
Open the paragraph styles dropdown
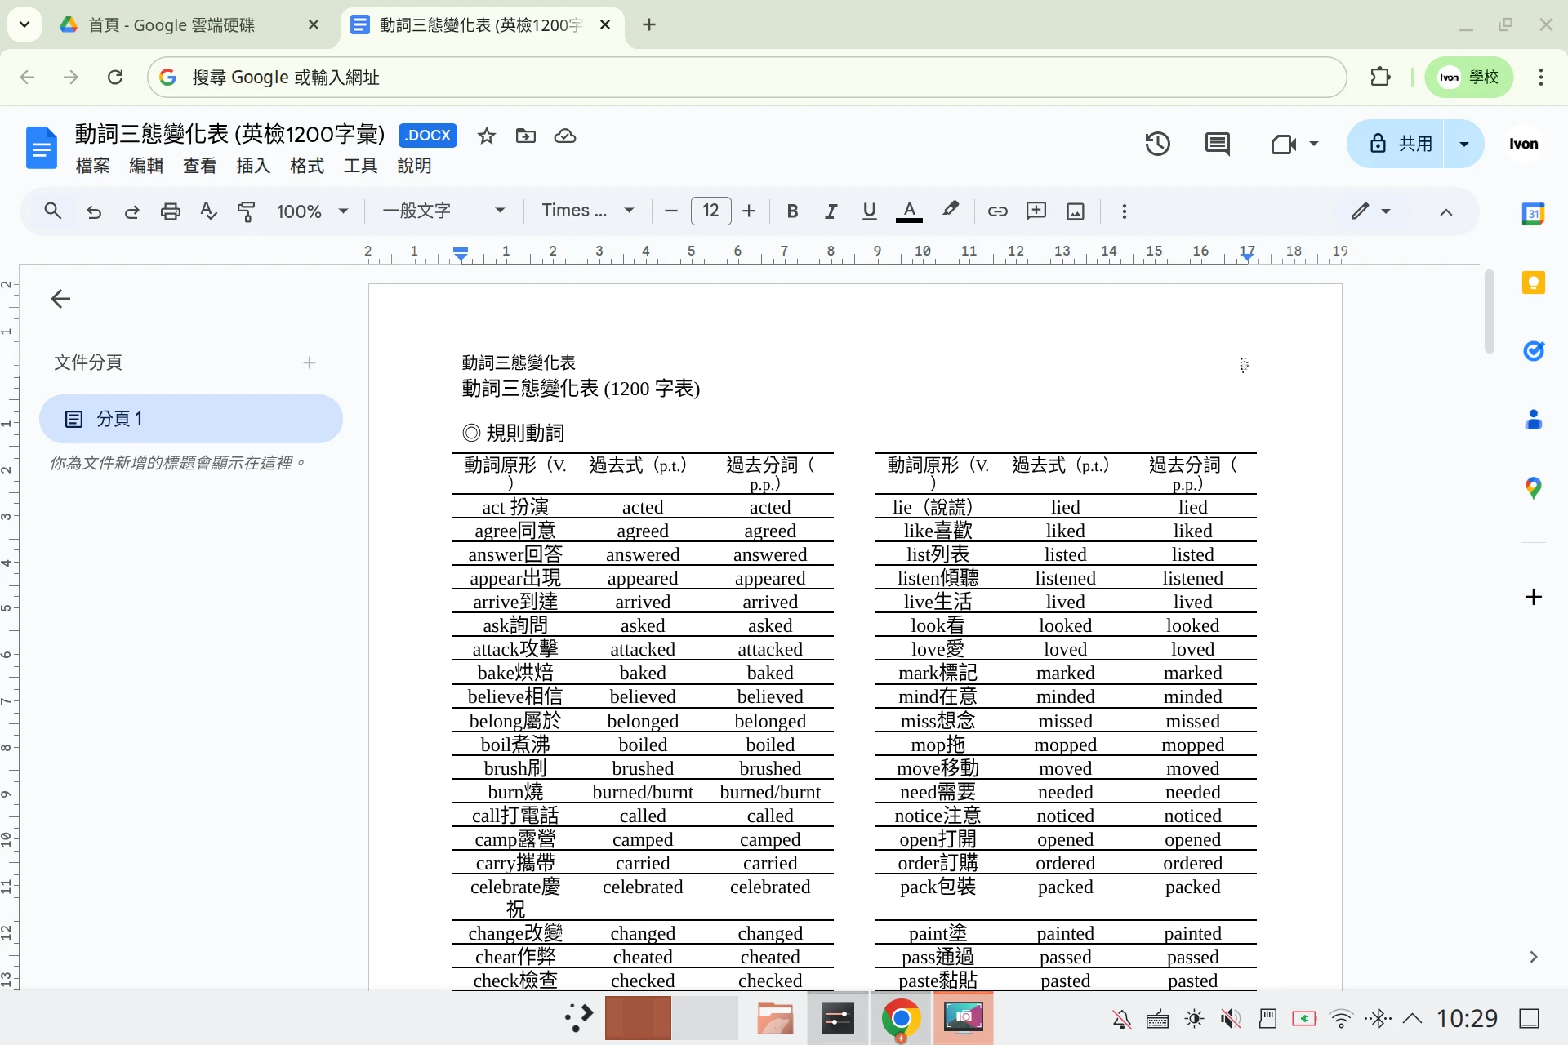click(443, 211)
